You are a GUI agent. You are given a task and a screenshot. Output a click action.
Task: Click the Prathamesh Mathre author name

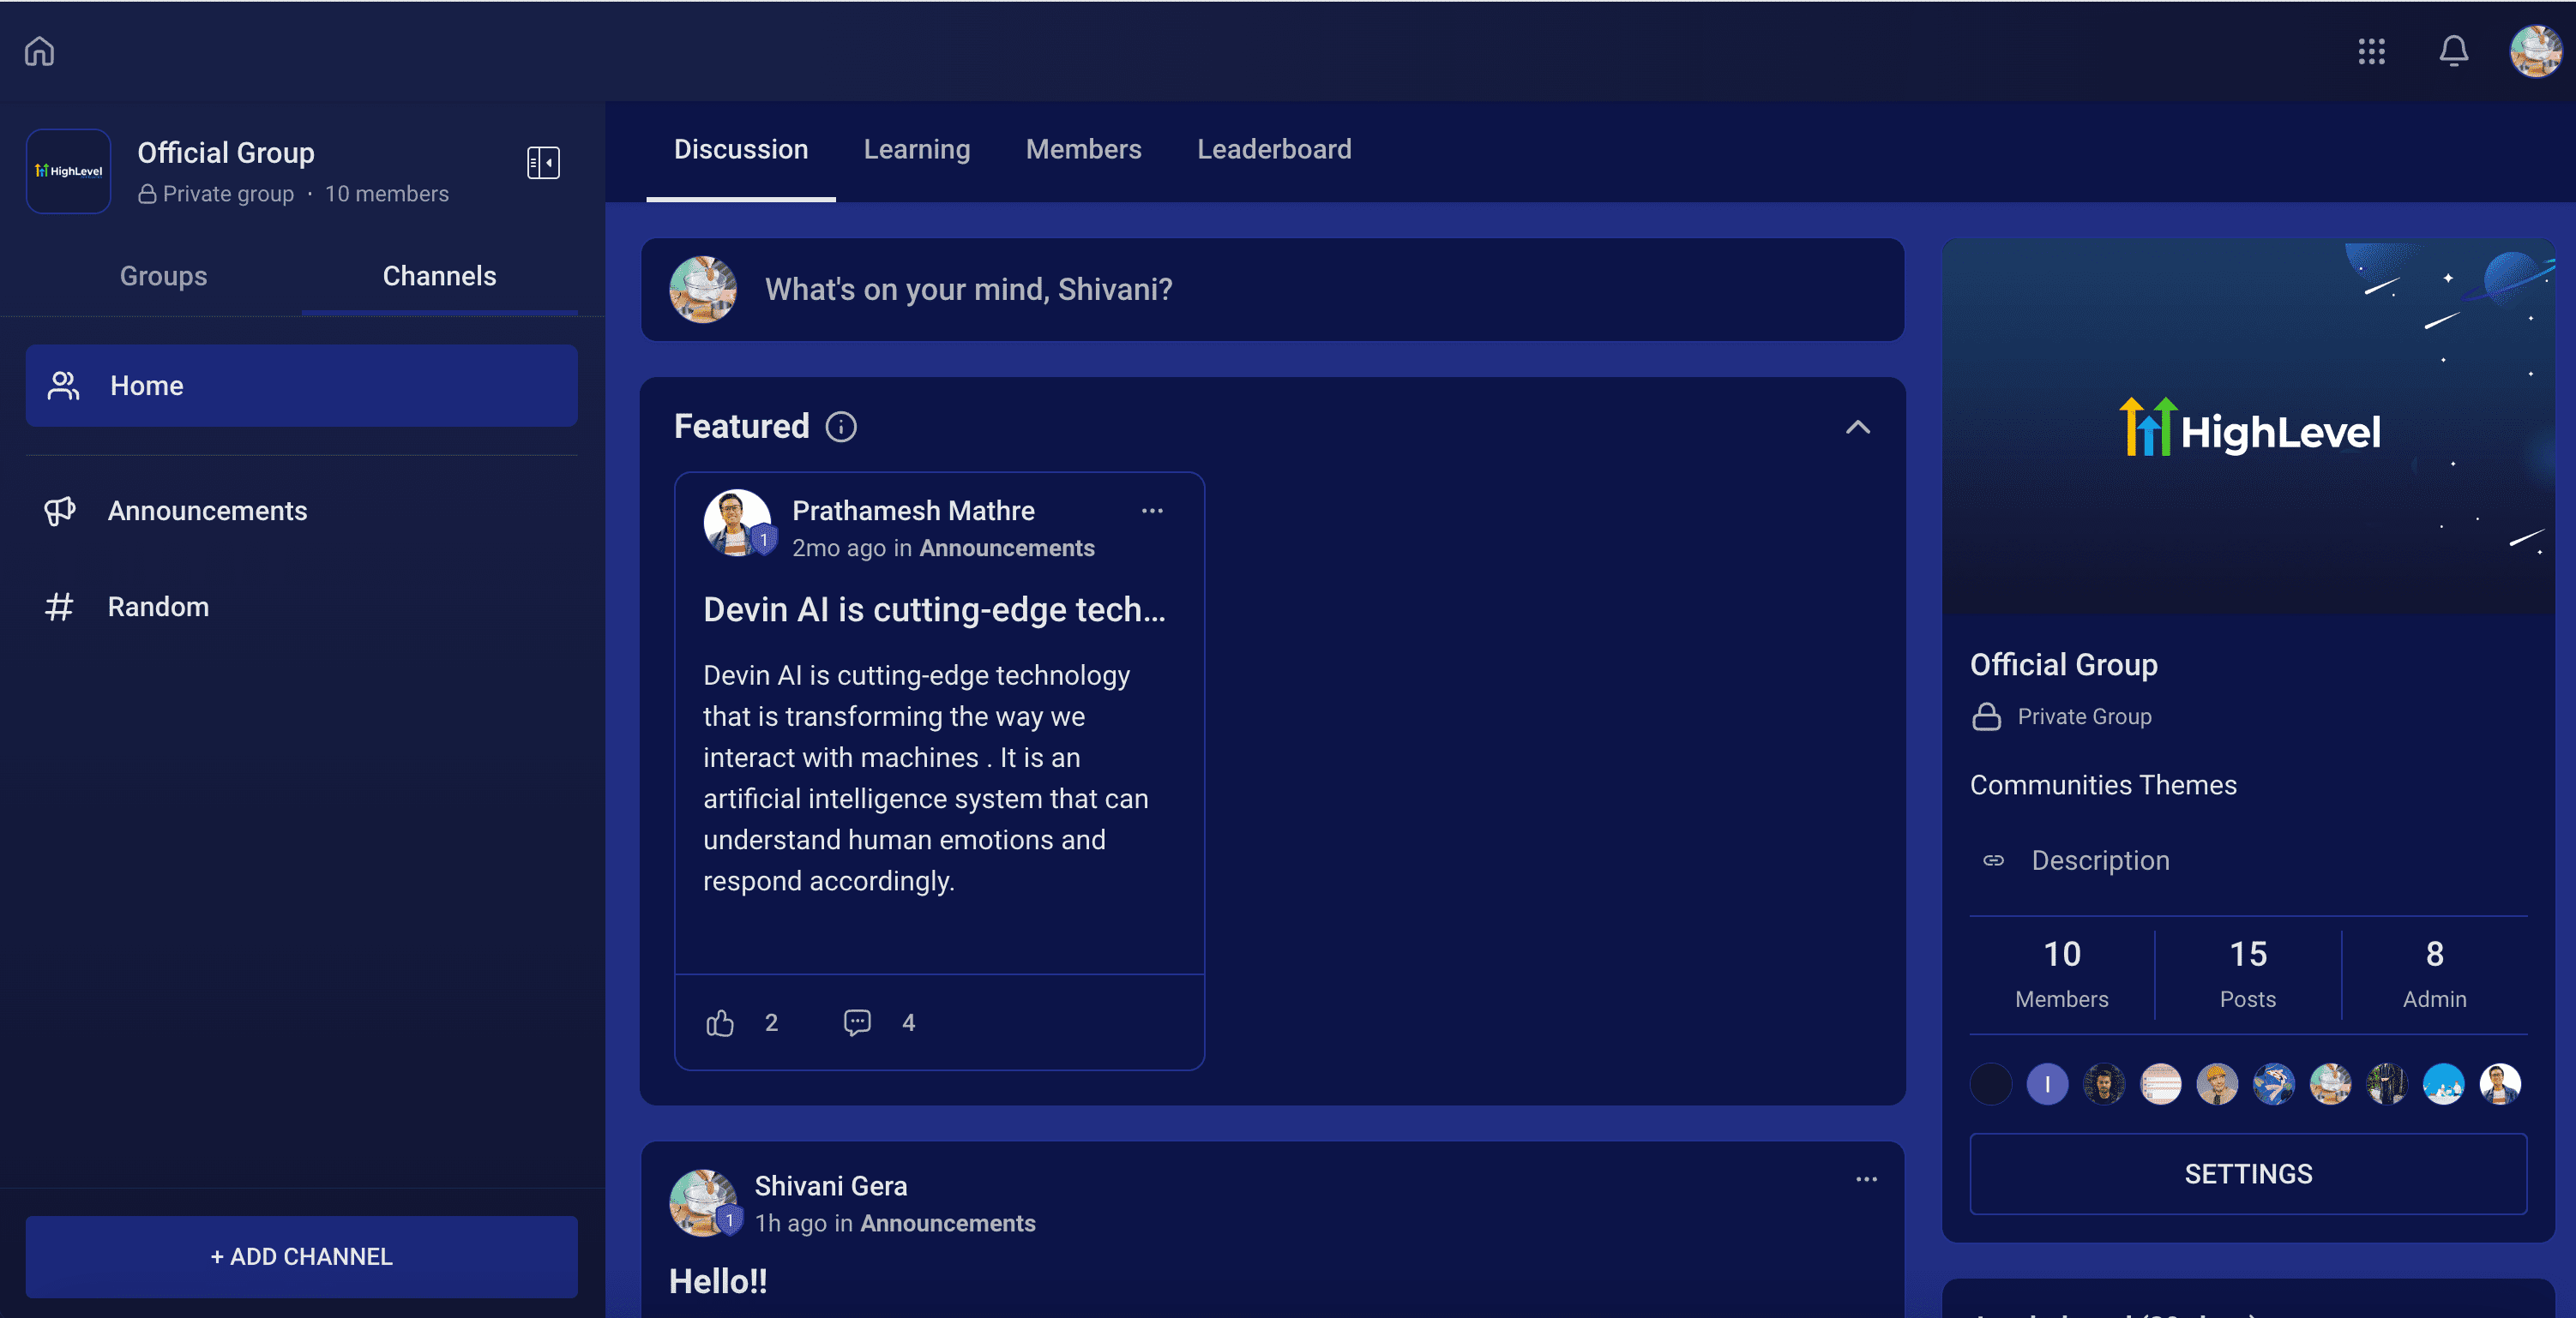(x=913, y=511)
